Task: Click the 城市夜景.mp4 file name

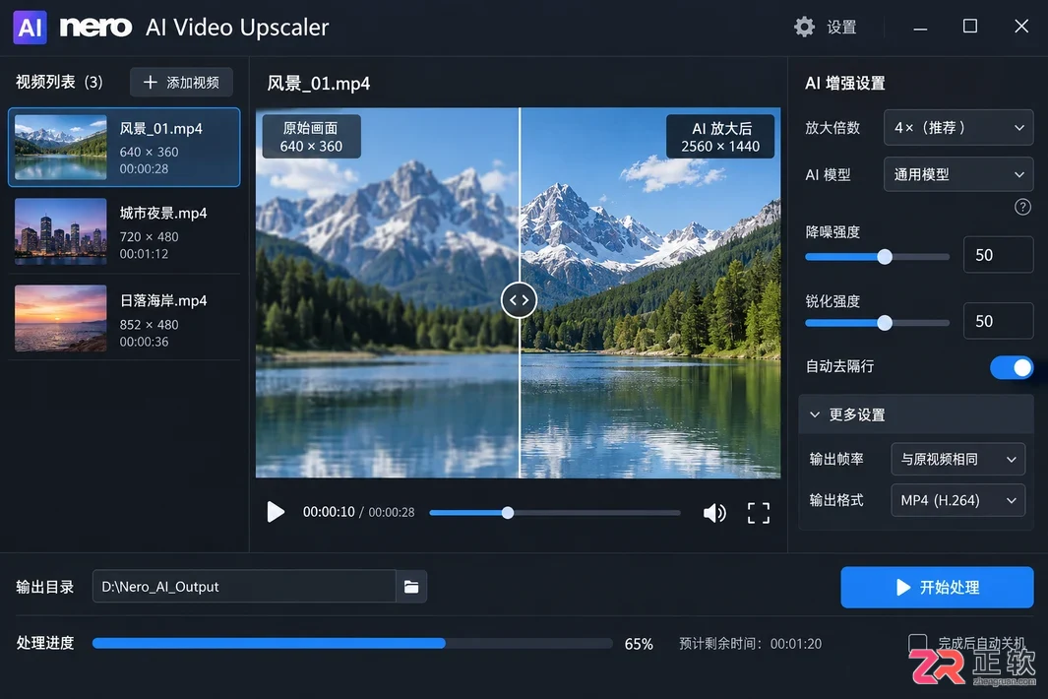Action: pos(163,214)
